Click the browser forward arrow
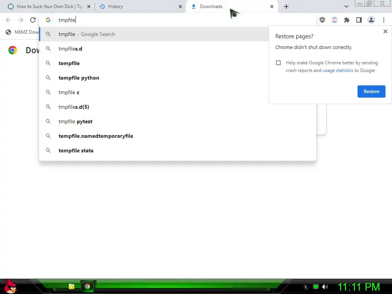The width and height of the screenshot is (392, 294). [21, 20]
